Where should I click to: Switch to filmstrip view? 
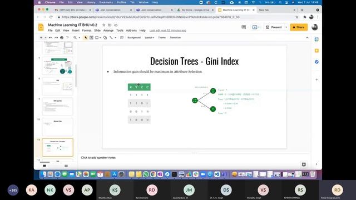click(x=44, y=166)
